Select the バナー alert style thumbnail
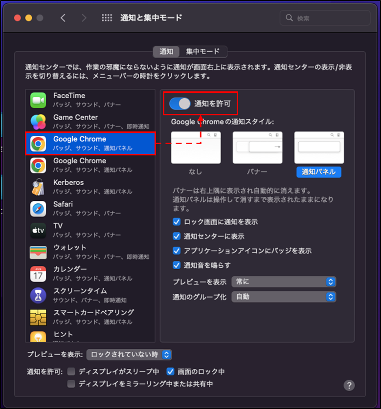 click(257, 148)
